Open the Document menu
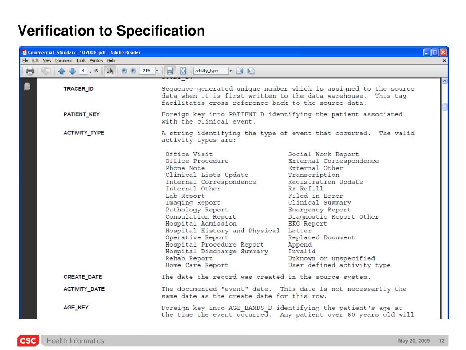Viewport: 466px width, 350px height. pos(64,61)
